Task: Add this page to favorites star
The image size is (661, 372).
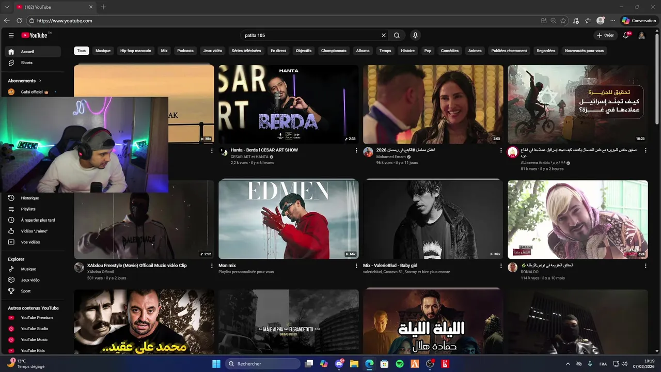Action: point(563,21)
